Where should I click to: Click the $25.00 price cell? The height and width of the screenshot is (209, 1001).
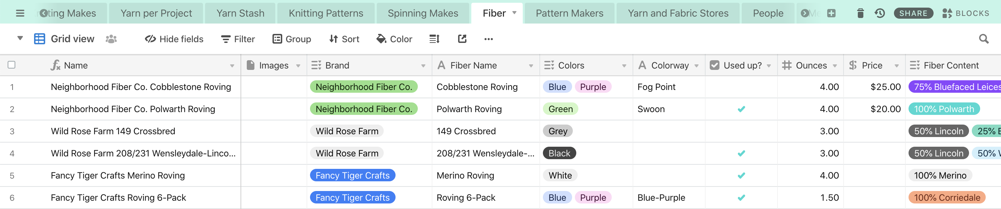874,87
